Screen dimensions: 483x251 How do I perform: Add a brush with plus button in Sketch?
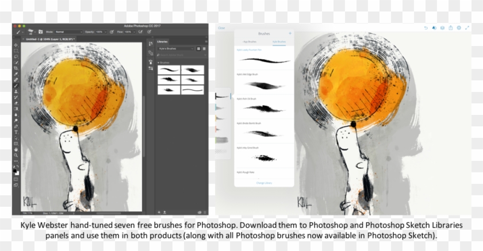[290, 33]
